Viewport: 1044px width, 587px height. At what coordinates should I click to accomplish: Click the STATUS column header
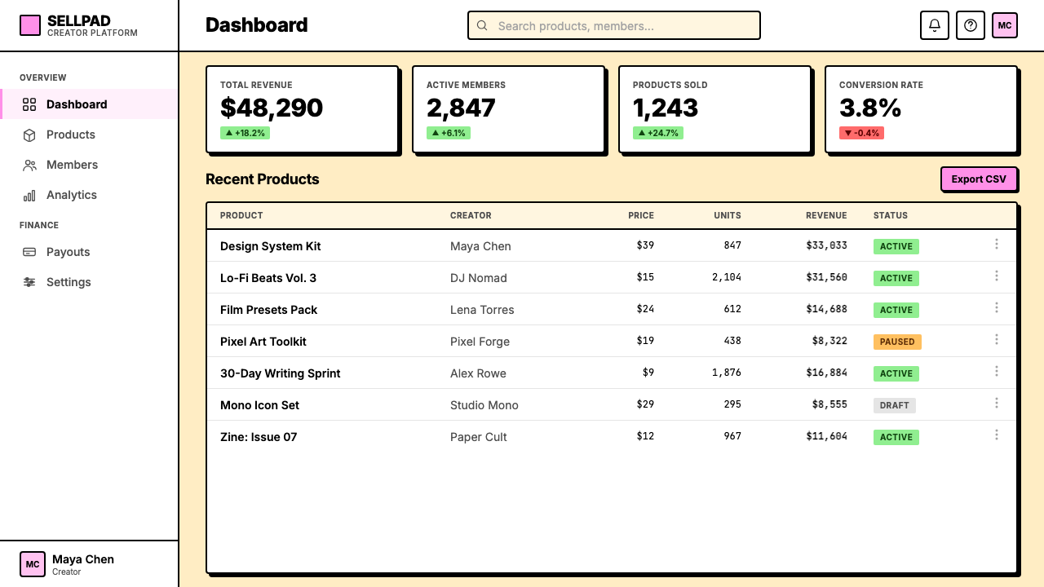coord(891,215)
